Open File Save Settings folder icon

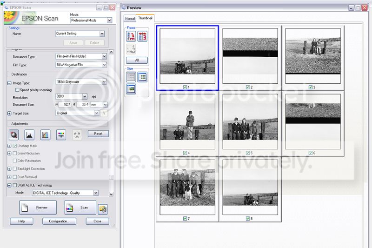pos(103,209)
